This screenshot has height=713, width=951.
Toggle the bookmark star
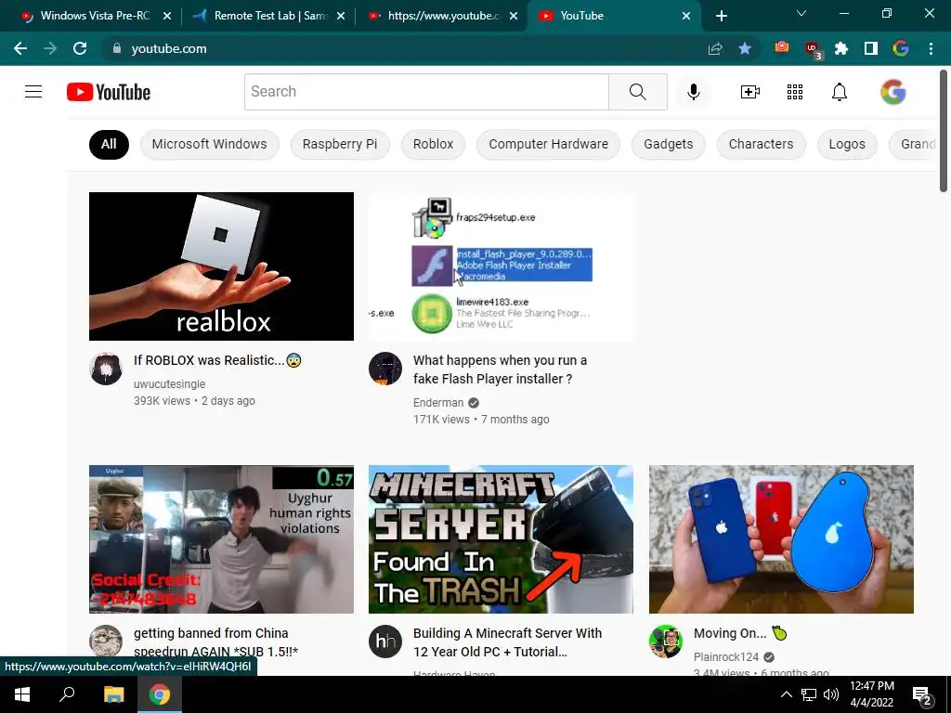(745, 48)
